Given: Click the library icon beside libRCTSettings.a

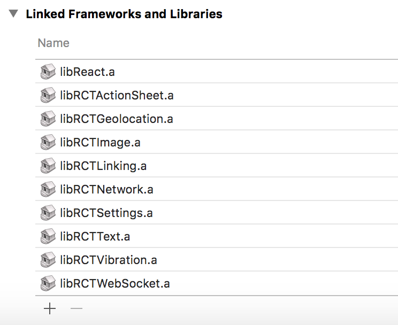Looking at the screenshot, I should tap(48, 213).
